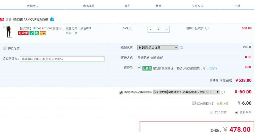
Task: Open the comment bubble next to the 购物津贴 dropdown
Action: coord(223,92)
